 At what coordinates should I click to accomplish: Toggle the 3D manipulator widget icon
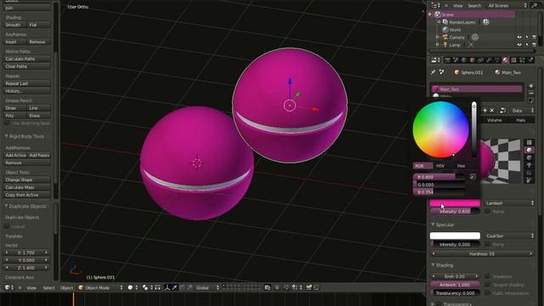point(167,287)
